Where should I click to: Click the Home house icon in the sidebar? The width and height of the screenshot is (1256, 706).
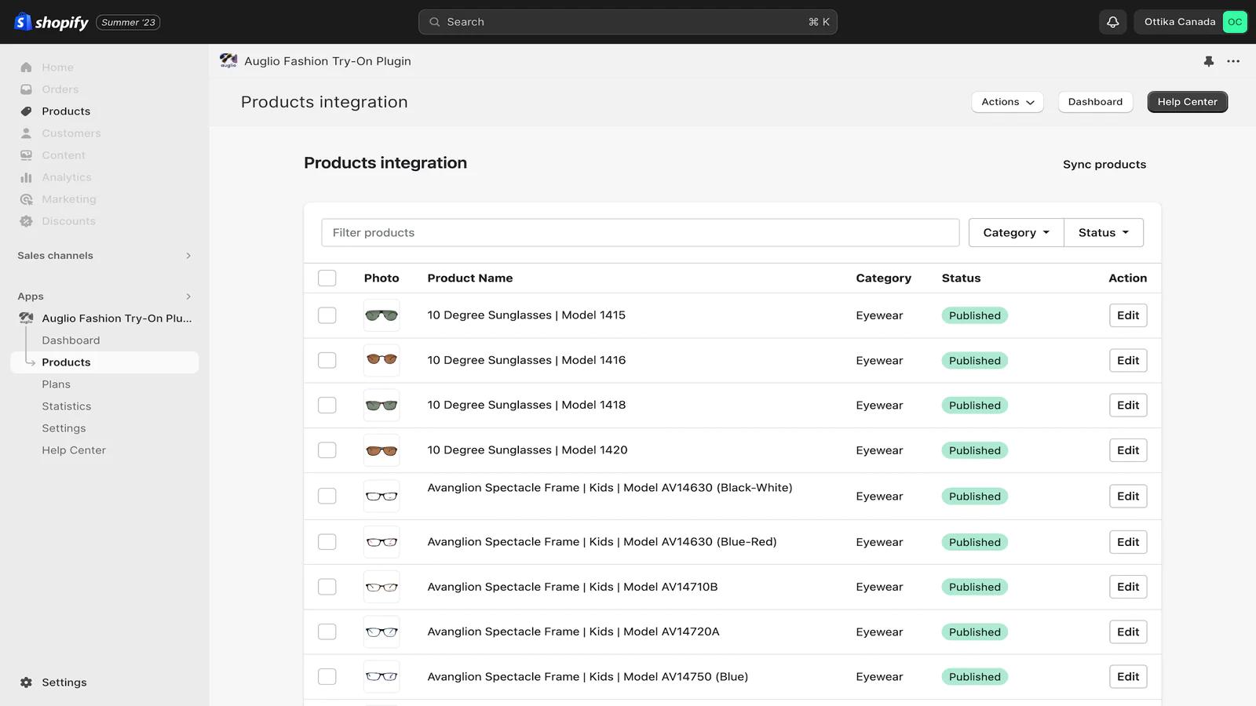point(26,67)
